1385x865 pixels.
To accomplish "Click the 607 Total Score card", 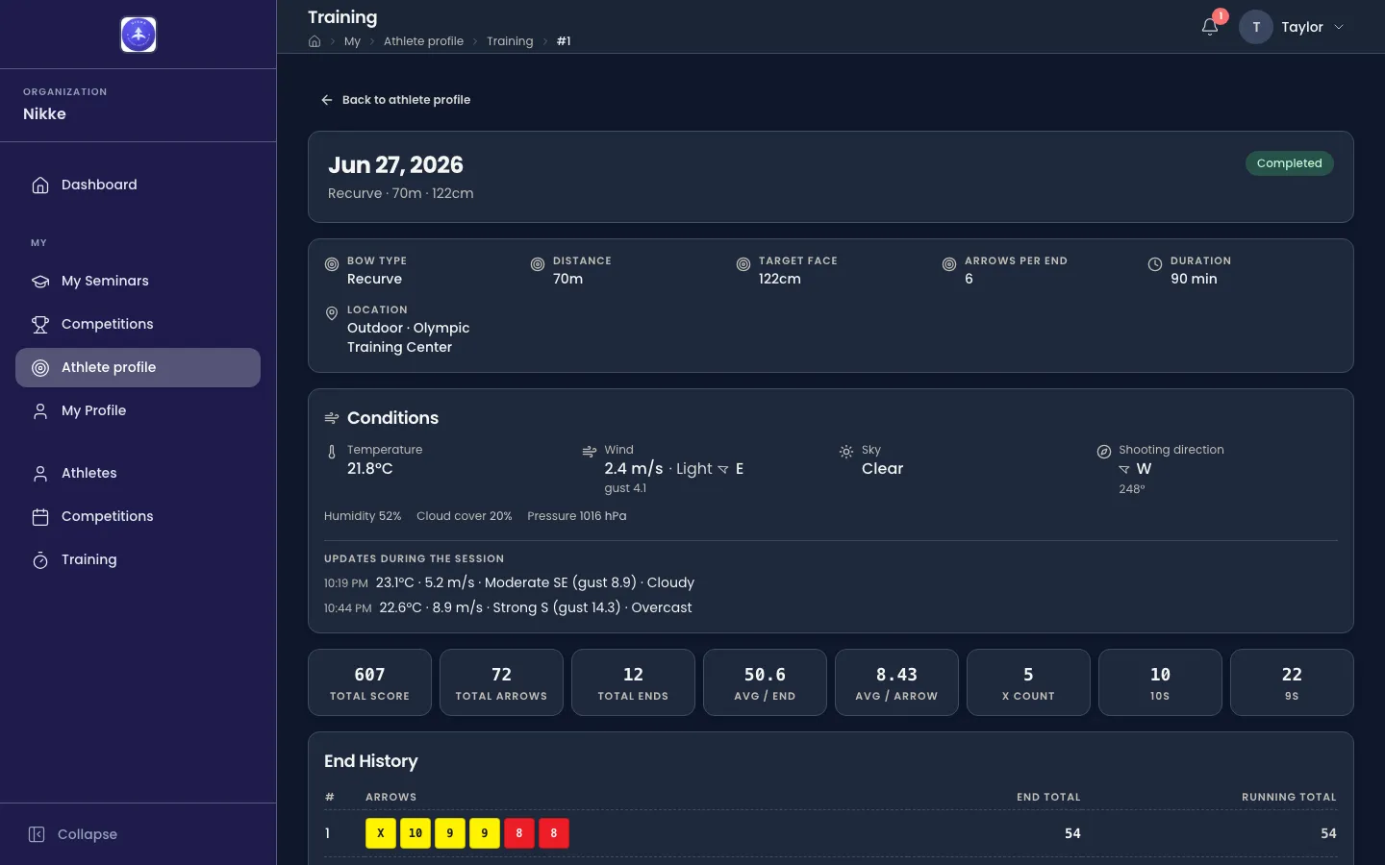I will pos(369,682).
